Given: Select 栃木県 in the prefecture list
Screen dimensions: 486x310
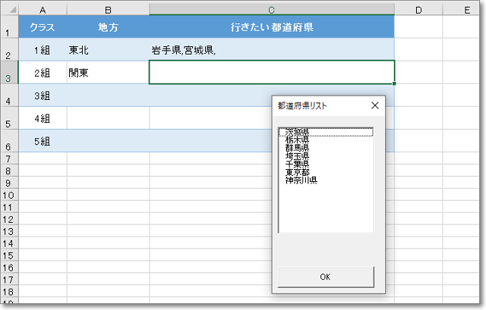Looking at the screenshot, I should 297,140.
